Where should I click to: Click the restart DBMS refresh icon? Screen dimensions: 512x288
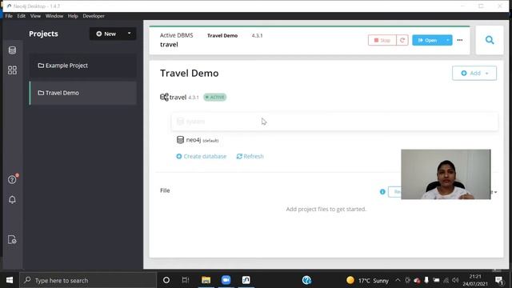pos(402,40)
